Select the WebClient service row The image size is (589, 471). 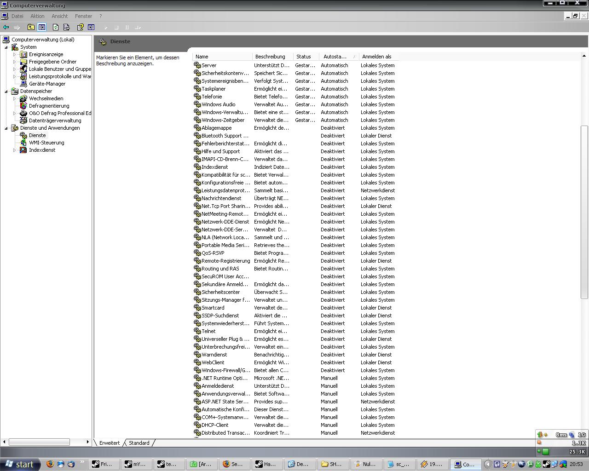pyautogui.click(x=296, y=362)
